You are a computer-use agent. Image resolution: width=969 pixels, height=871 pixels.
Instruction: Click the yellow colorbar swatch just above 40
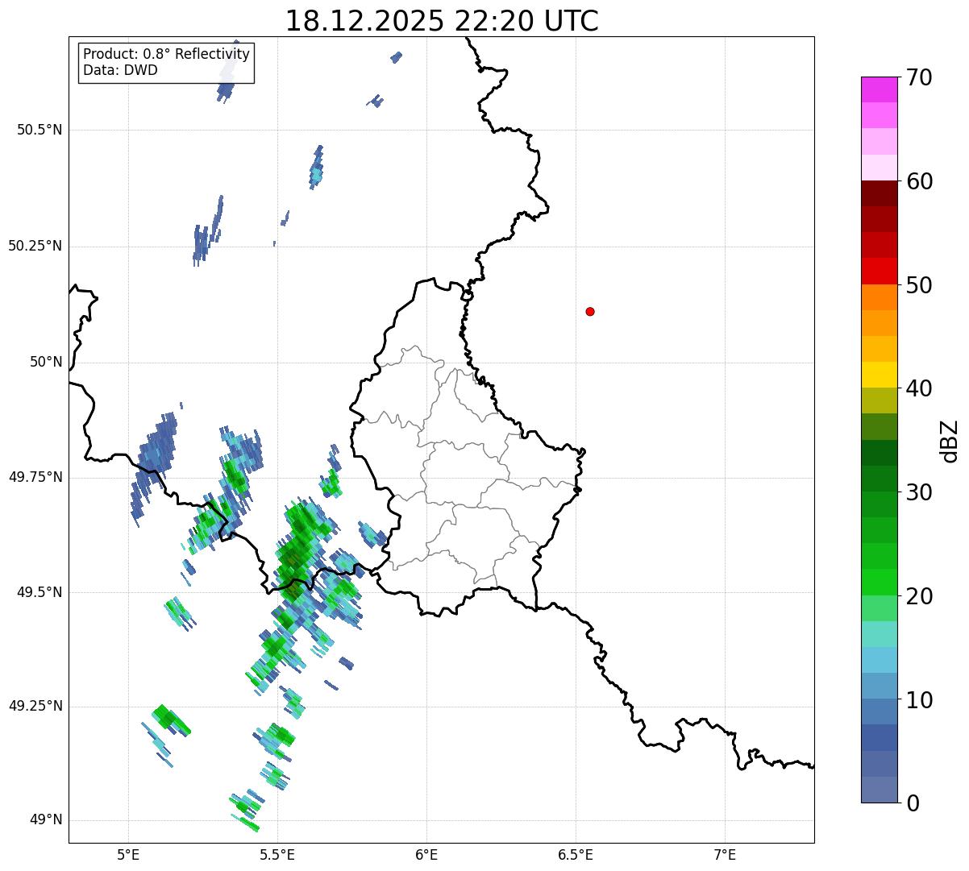click(879, 375)
